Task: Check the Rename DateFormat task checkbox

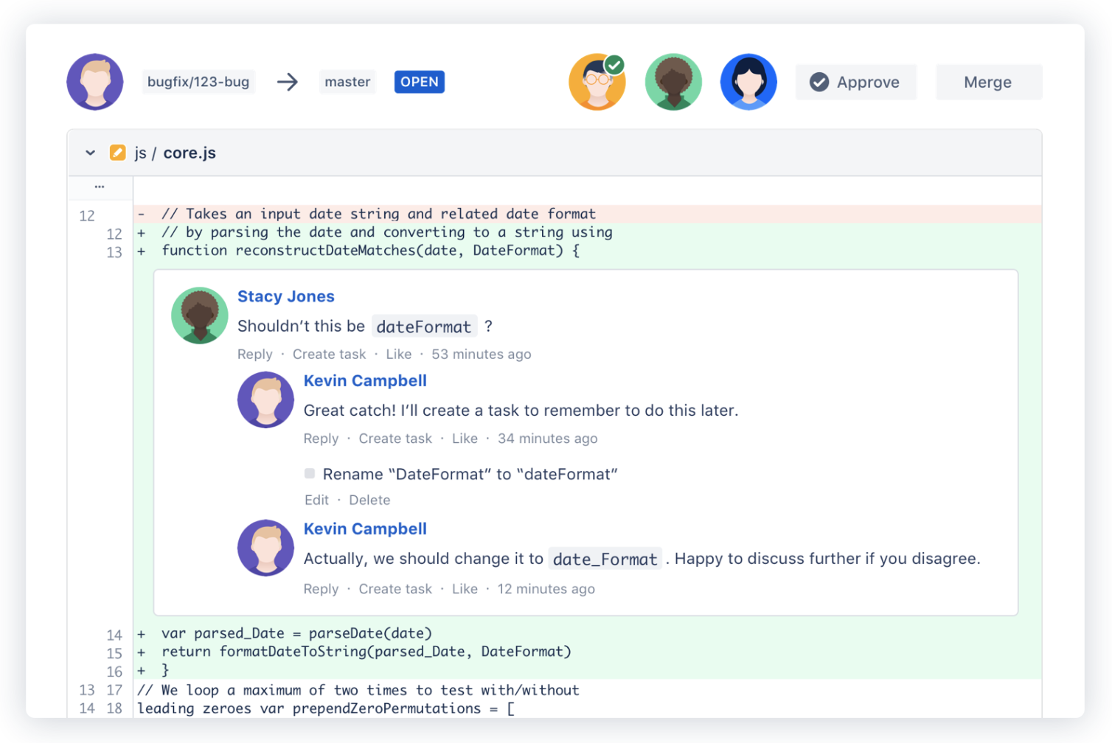Action: pyautogui.click(x=310, y=473)
